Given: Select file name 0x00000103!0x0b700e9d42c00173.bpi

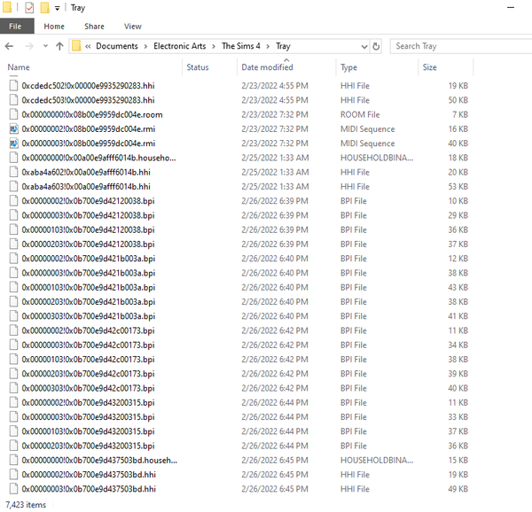Looking at the screenshot, I should point(88,359).
